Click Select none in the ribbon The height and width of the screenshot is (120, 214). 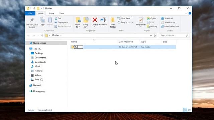click(168, 22)
